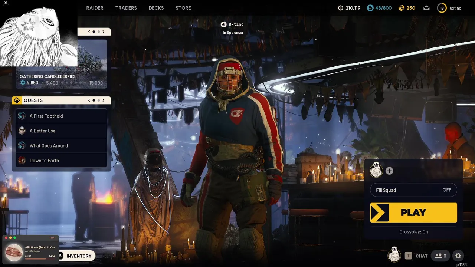Click the blue token icon beside 48/800
Screen dimensions: 475x267
pyautogui.click(x=370, y=8)
